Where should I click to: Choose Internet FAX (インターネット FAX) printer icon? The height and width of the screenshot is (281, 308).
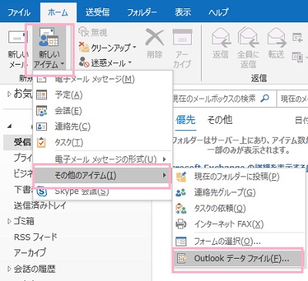(x=181, y=224)
